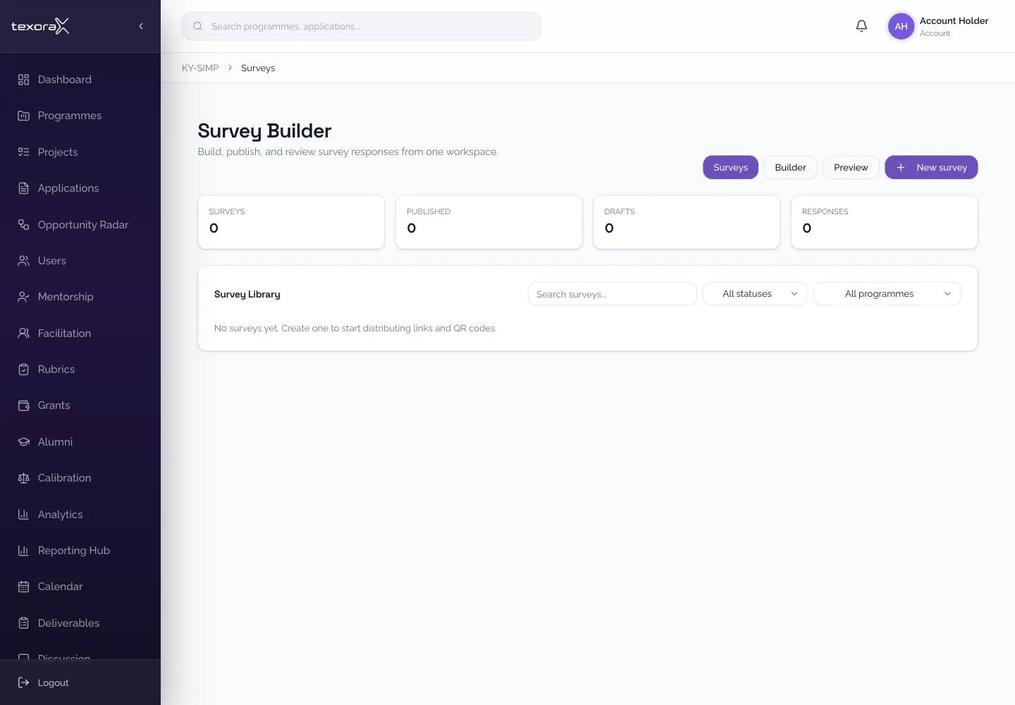Focus the Search surveys field
1015x705 pixels.
click(x=612, y=294)
